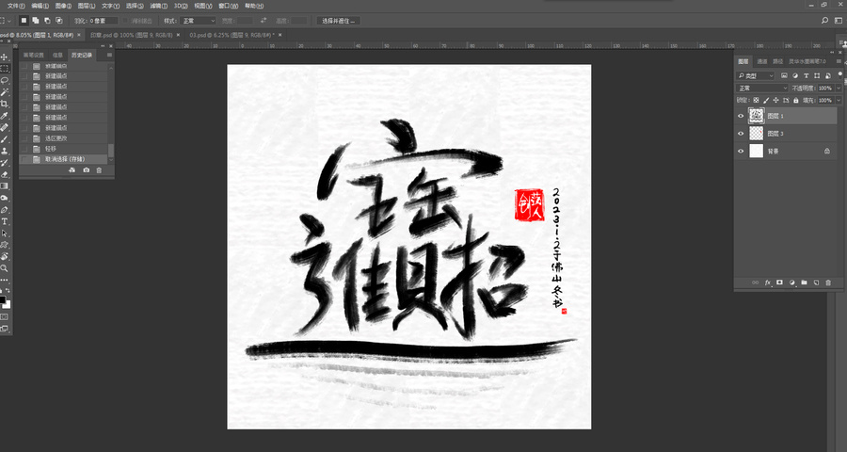Select the Gradient tool
847x452 pixels.
click(x=5, y=186)
